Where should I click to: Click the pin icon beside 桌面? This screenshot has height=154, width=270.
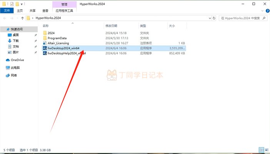coord(36,35)
